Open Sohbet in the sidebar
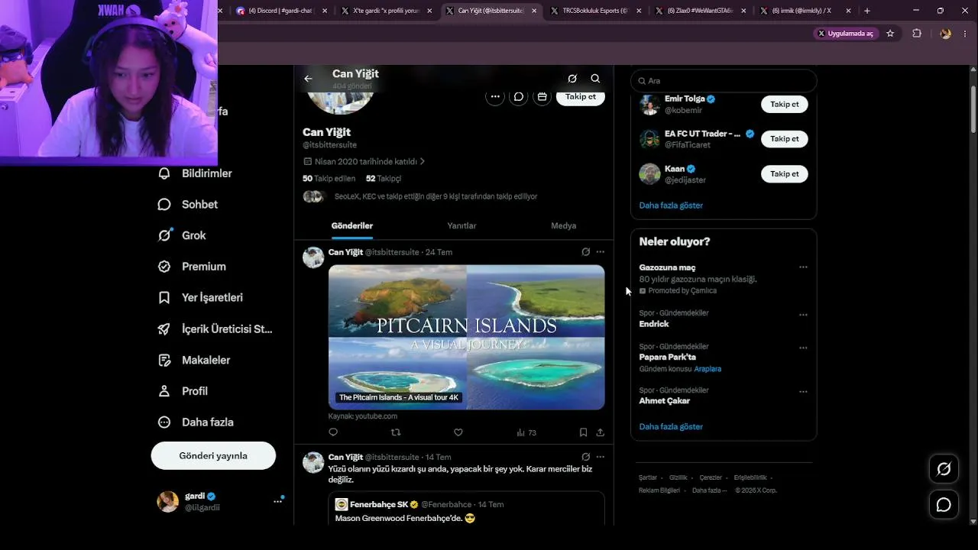978x550 pixels. tap(188, 205)
